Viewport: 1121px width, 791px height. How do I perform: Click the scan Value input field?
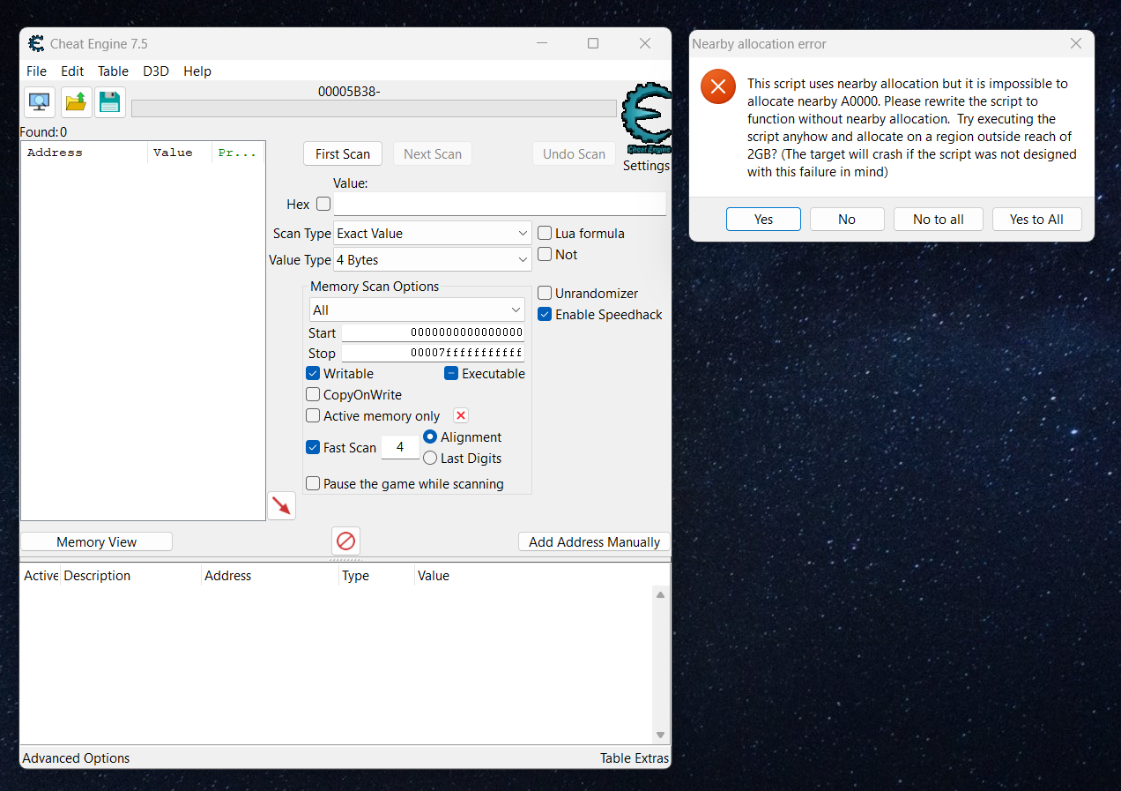500,204
